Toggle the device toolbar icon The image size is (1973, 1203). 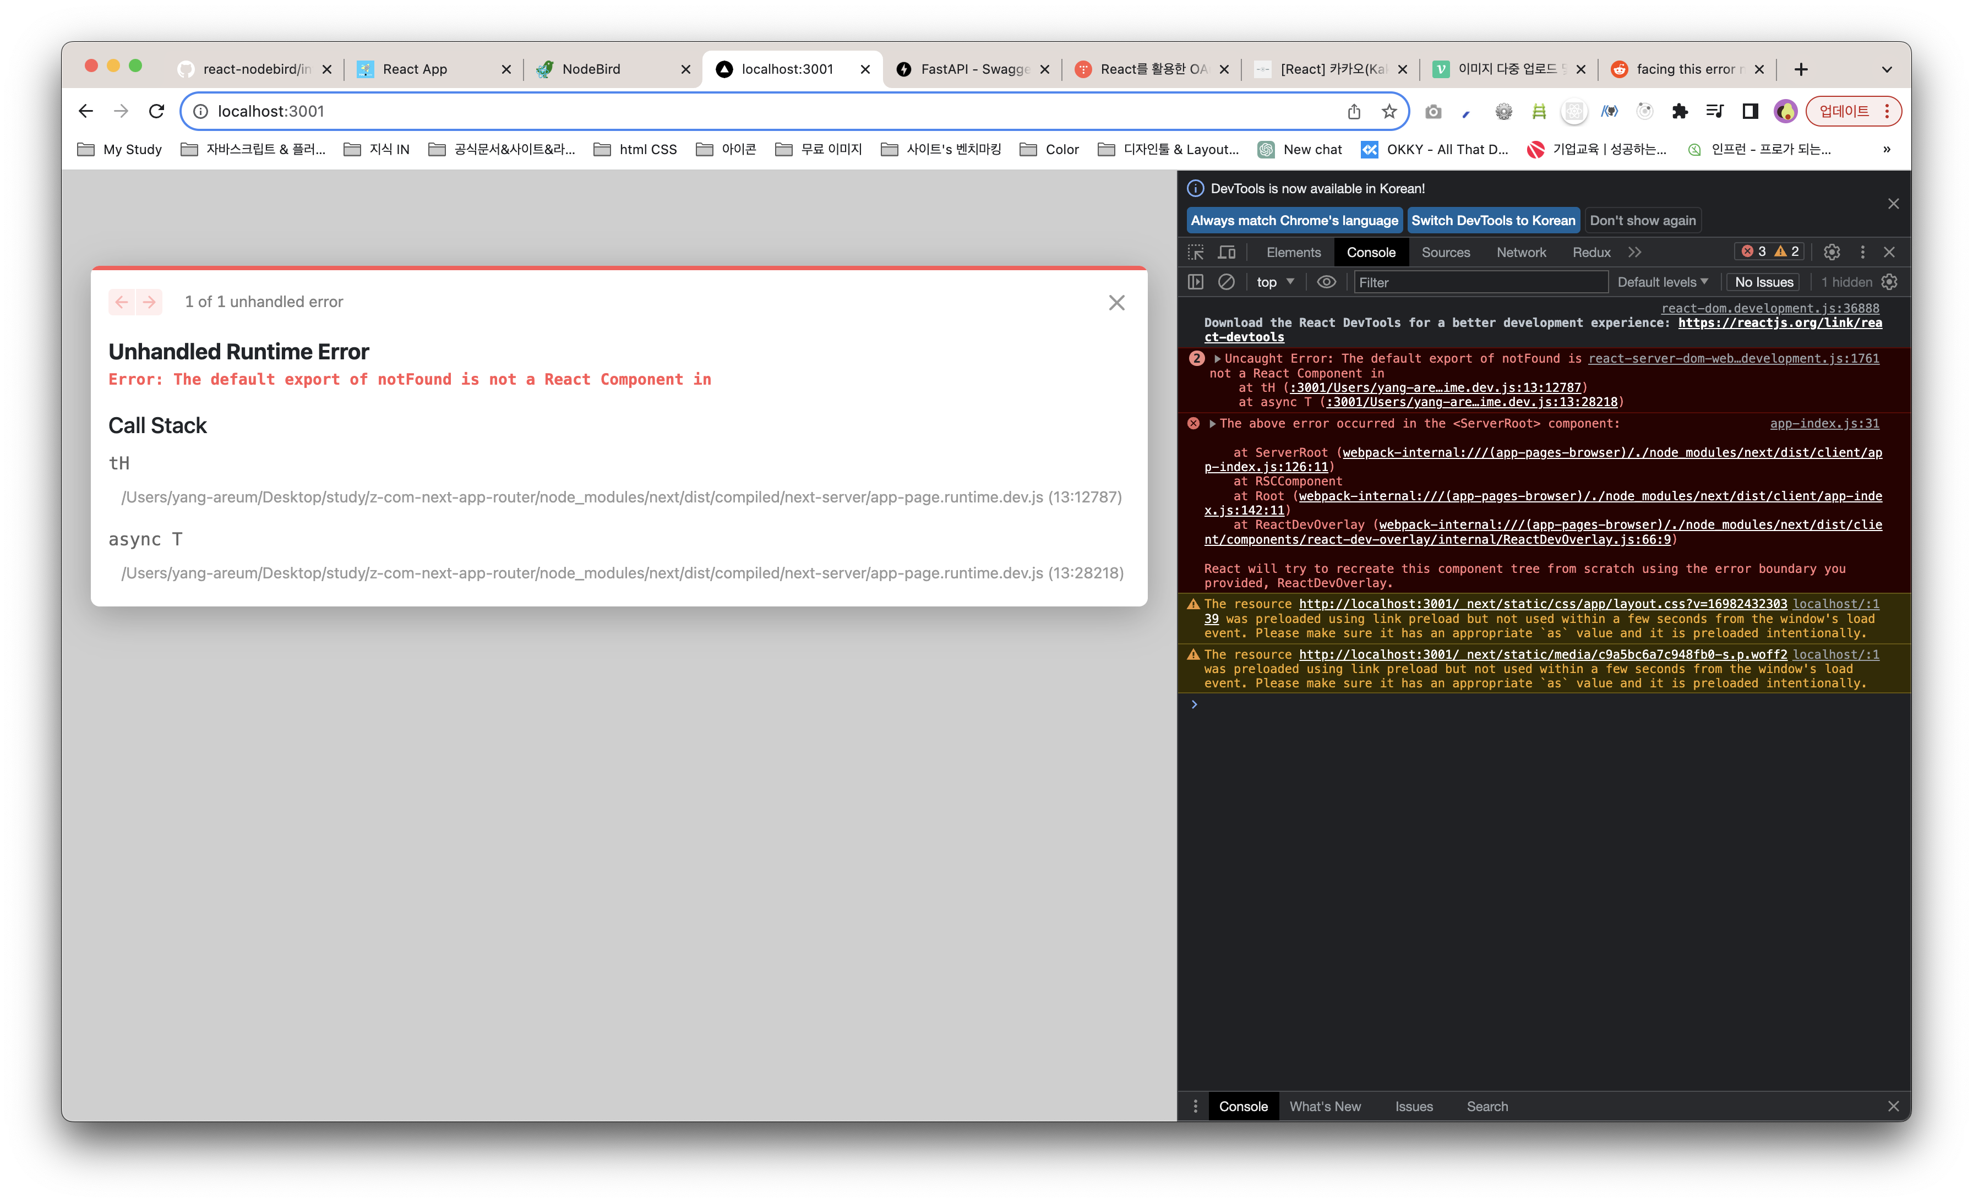tap(1227, 252)
